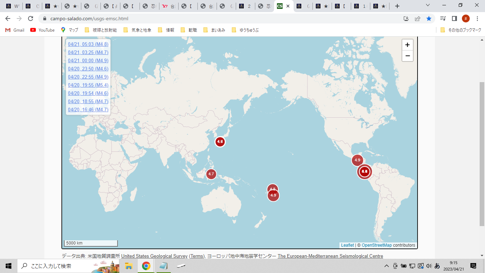The width and height of the screenshot is (485, 273).
Task: Click the 4.7 earthquake marker near Indonesia
Action: tap(211, 174)
